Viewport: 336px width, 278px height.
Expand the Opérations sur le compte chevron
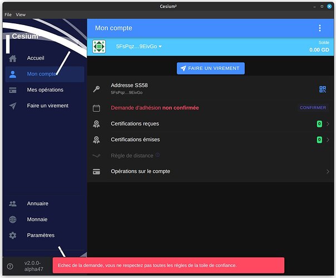[x=328, y=171]
